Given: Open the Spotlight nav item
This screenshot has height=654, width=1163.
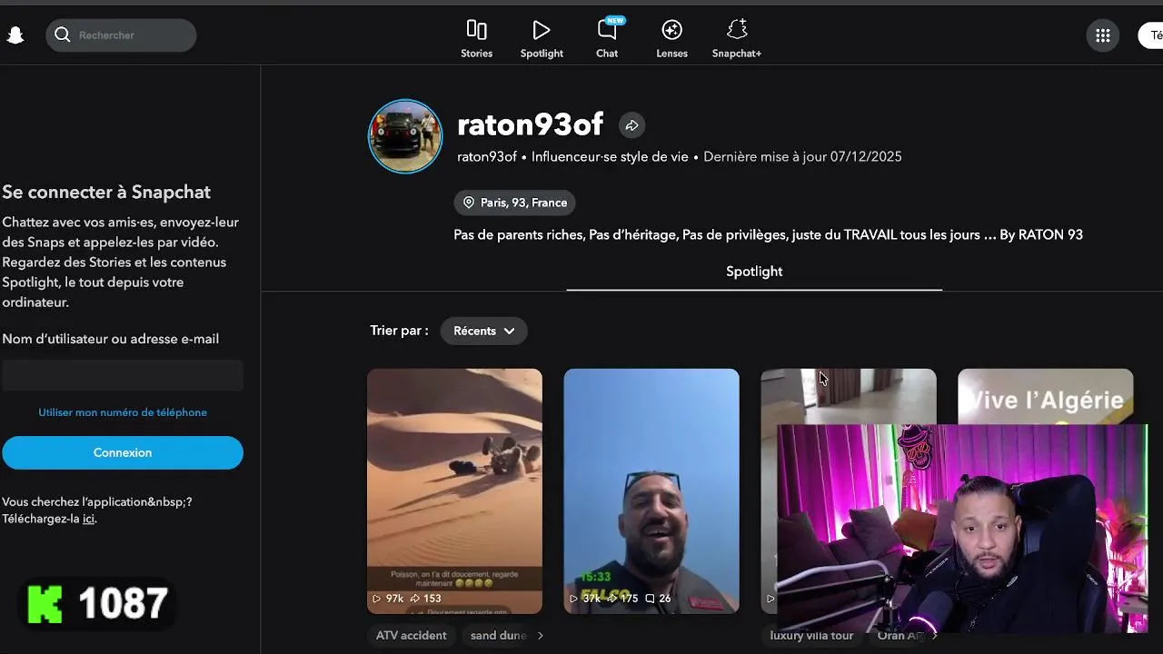Looking at the screenshot, I should click(x=542, y=40).
